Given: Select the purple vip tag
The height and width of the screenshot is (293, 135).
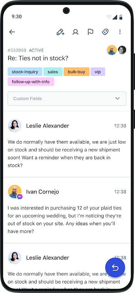Looking at the screenshot, I should coord(98,72).
